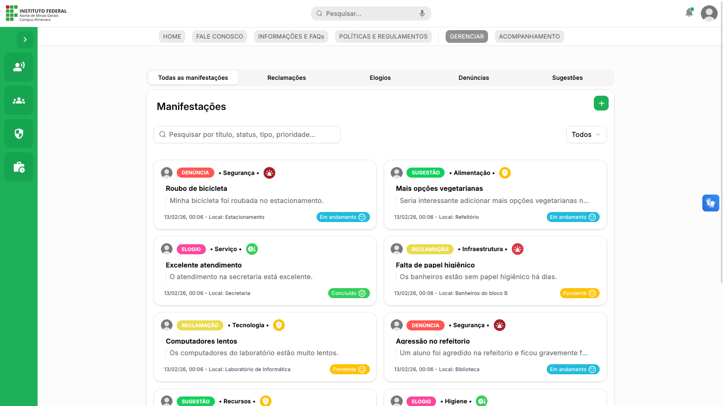This screenshot has width=723, height=406.
Task: Expand the sidebar with chevron arrow
Action: 25,40
